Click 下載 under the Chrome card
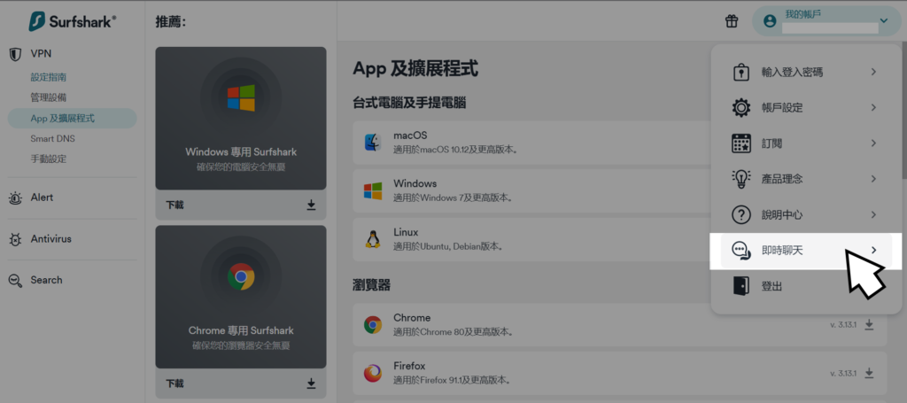 (175, 384)
